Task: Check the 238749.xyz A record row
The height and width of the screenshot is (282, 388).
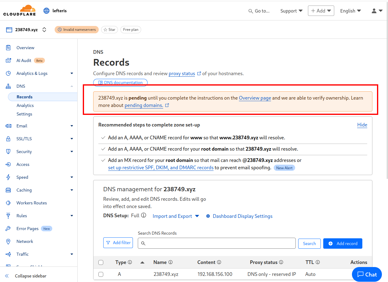Action: (x=101, y=274)
